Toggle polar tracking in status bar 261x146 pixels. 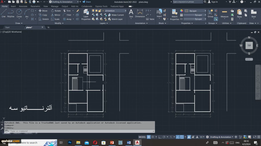164,137
